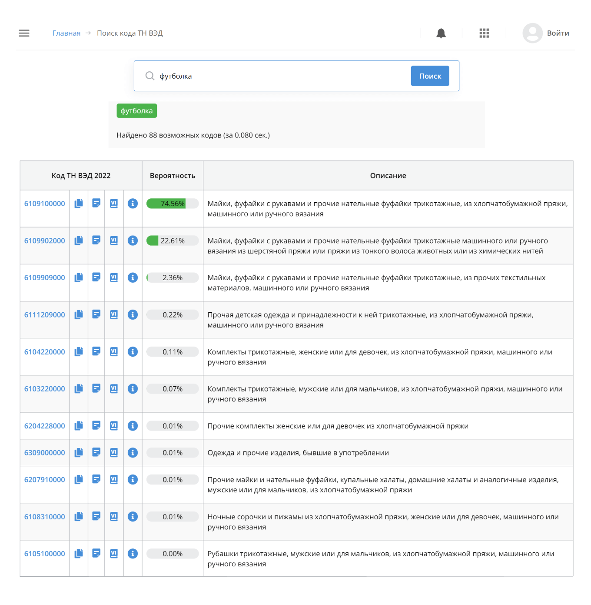Show info for code 6108310000
591x605 pixels.
[x=133, y=517]
